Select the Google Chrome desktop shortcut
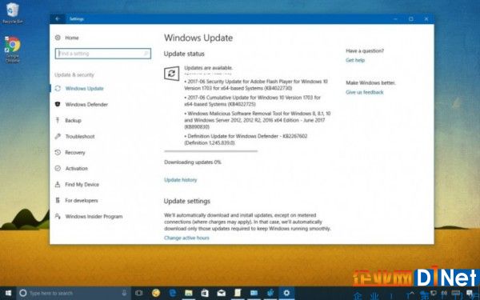 point(13,50)
